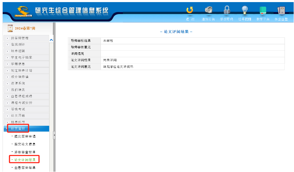Expand the 预答辩管理 menu
The image size is (294, 172).
click(x=27, y=38)
